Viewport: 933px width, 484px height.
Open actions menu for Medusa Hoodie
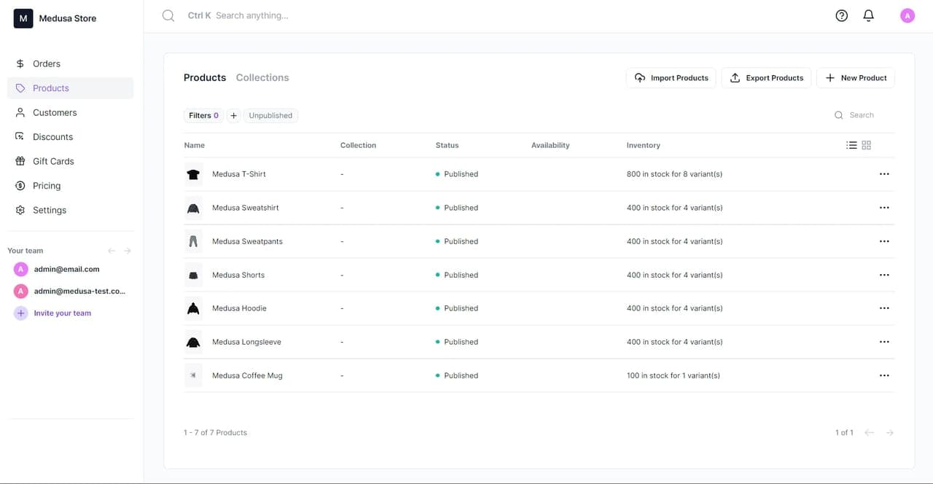(x=884, y=308)
